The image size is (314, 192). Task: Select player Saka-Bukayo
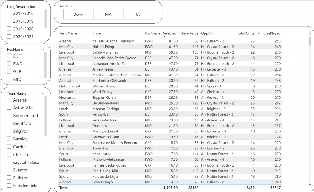pyautogui.click(x=102, y=182)
